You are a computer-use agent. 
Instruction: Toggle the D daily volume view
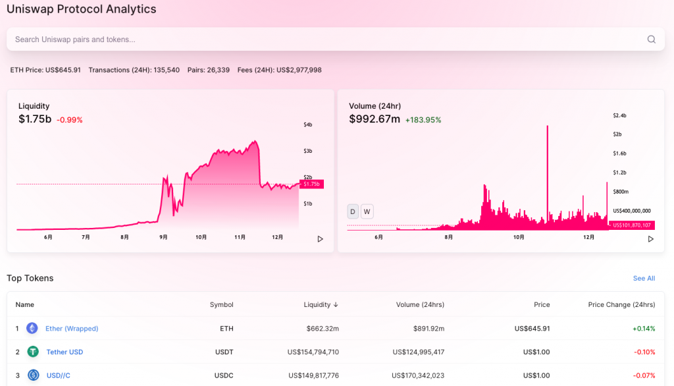(x=353, y=211)
